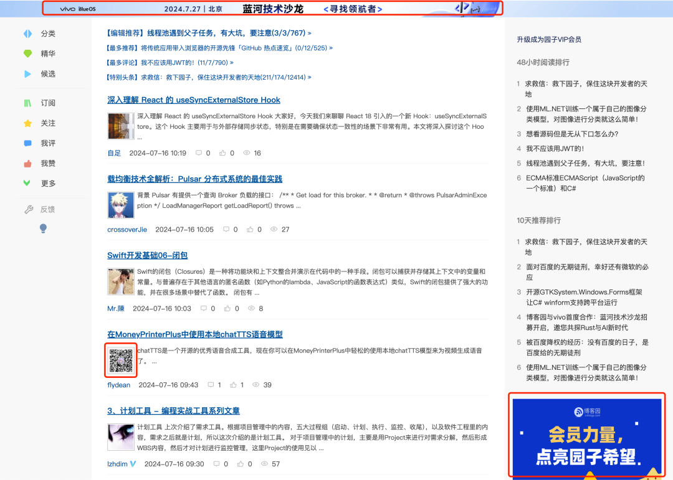The height and width of the screenshot is (480, 673).
Task: Open post 深入理解 React 的 useSyncExternalStore Hook
Action: coord(194,100)
